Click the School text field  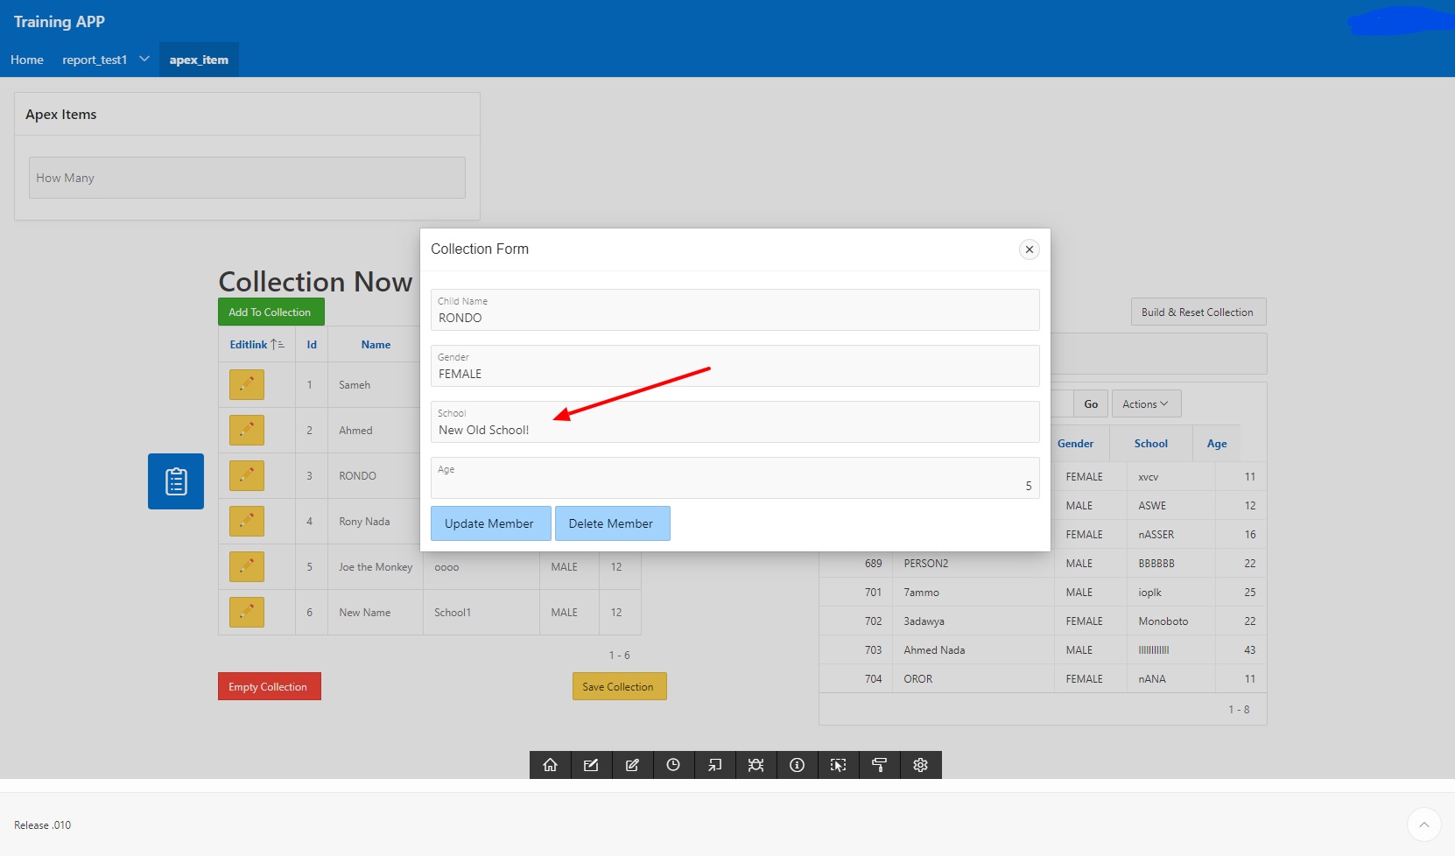click(x=735, y=430)
